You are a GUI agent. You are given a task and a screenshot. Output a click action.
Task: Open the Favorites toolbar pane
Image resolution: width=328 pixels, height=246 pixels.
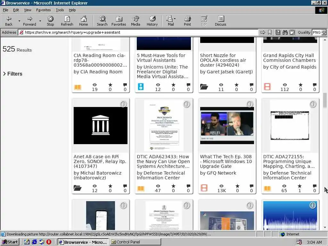point(119,21)
